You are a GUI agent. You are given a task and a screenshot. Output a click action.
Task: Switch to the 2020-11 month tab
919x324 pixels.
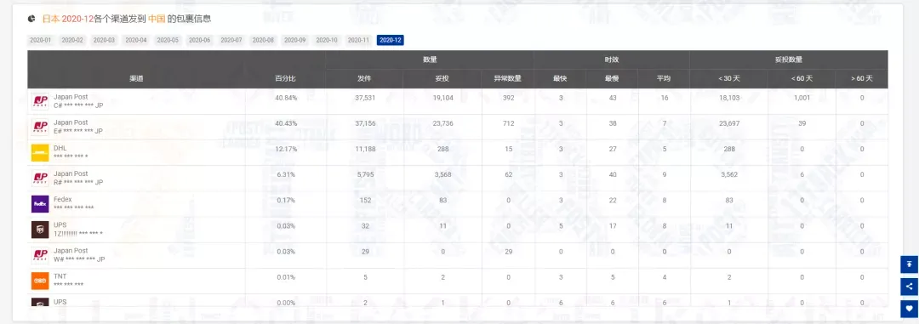[358, 41]
